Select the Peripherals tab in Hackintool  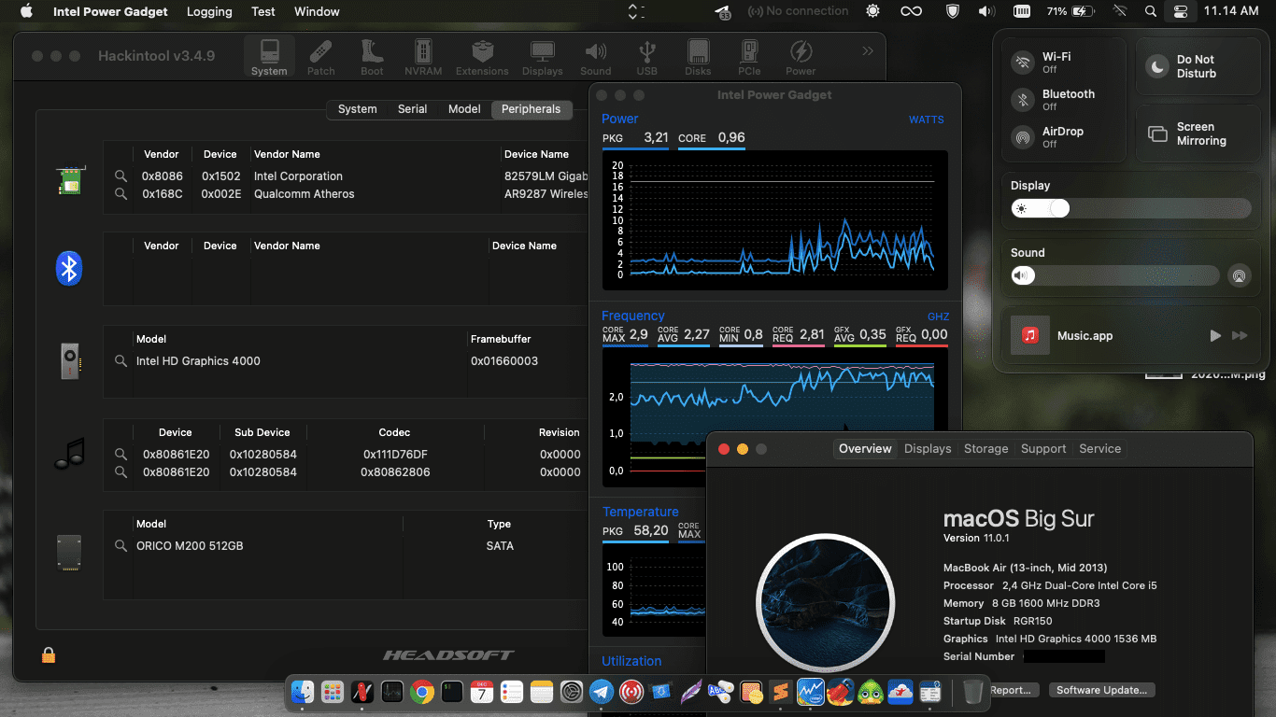(531, 109)
